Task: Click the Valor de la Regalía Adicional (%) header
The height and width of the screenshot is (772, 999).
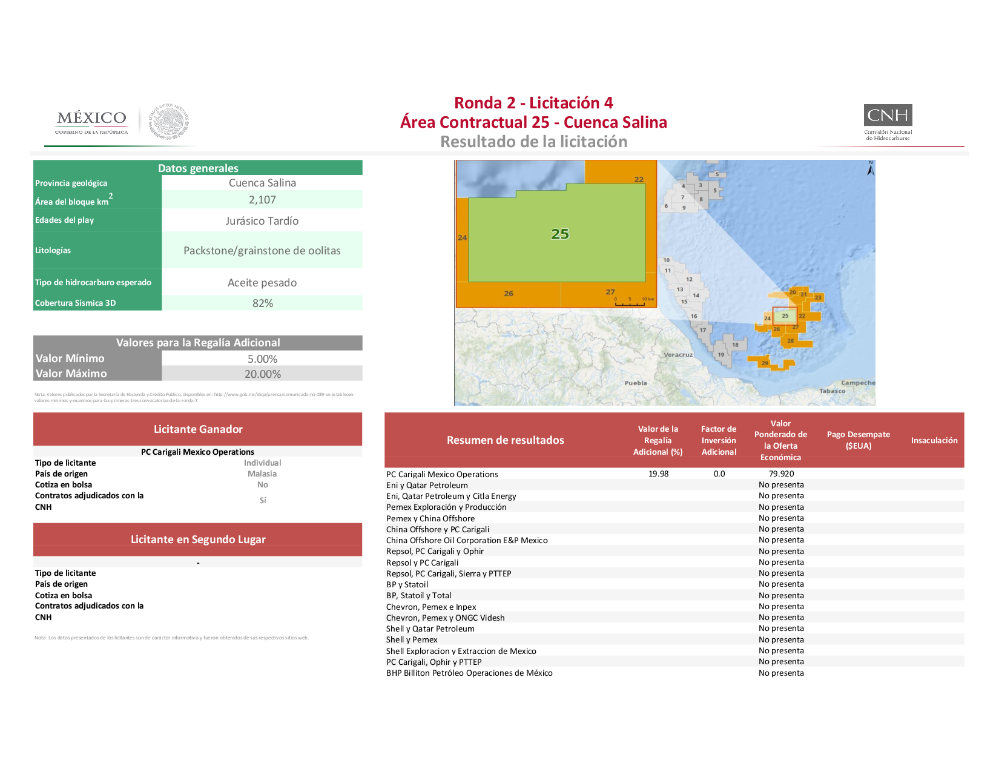Action: point(658,440)
